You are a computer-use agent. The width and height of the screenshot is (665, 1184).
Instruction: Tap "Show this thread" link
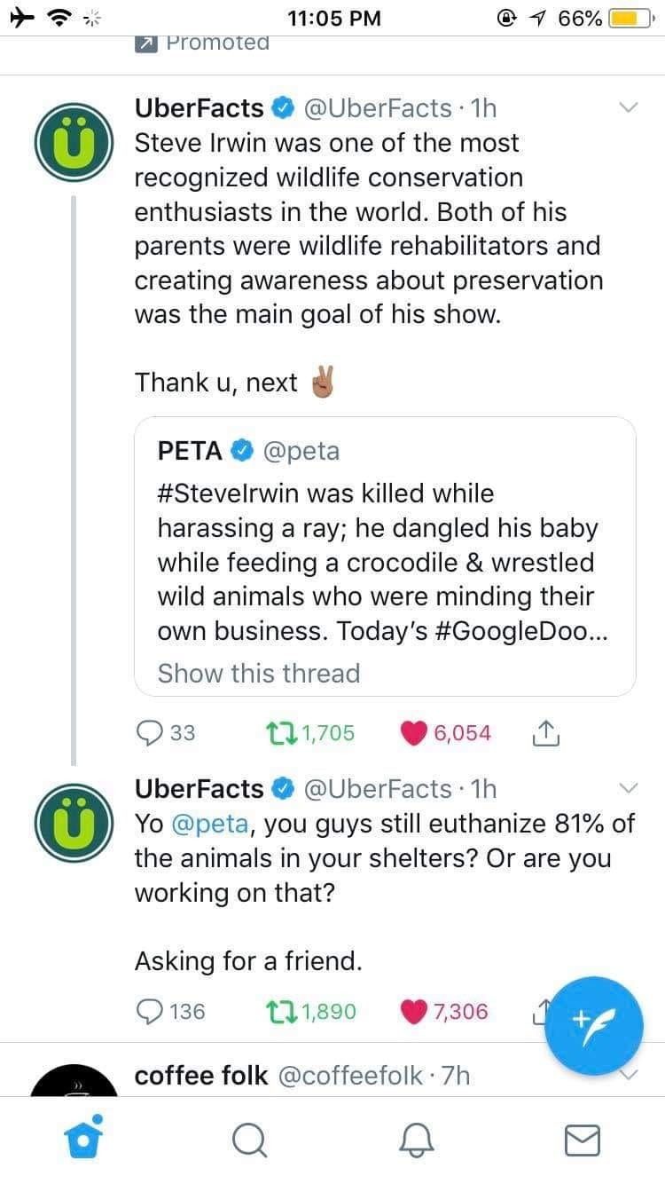(x=258, y=674)
